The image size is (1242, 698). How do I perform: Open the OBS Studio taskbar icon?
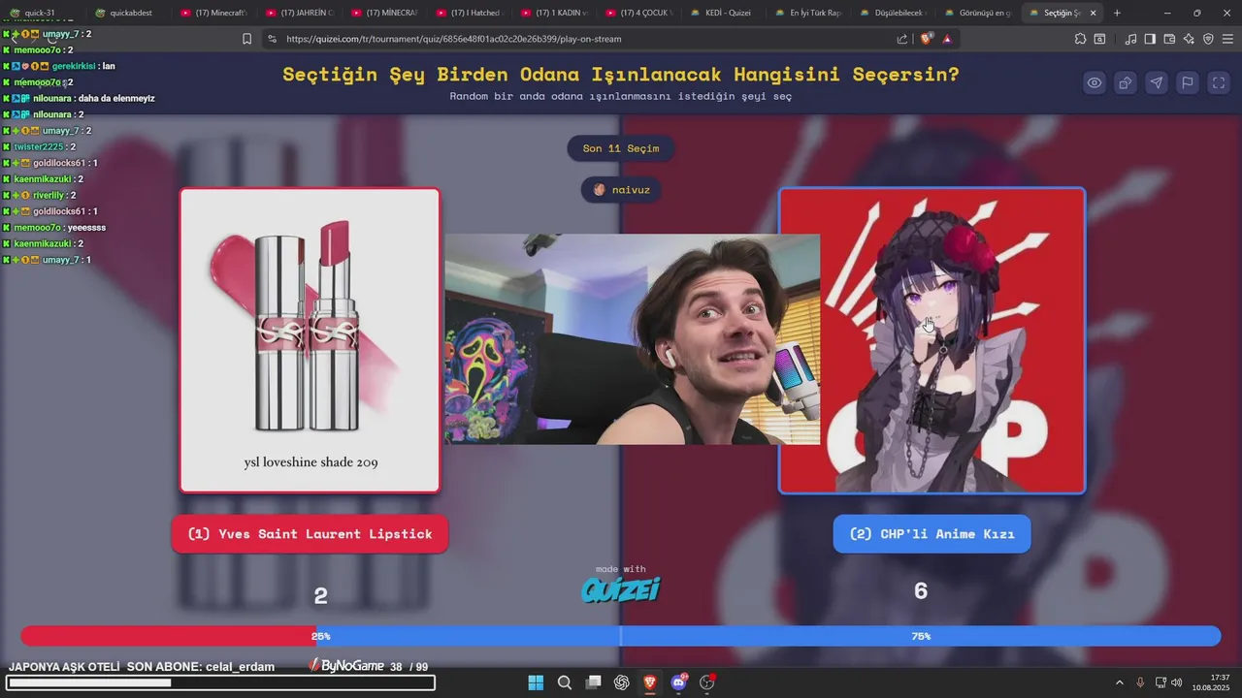707,682
